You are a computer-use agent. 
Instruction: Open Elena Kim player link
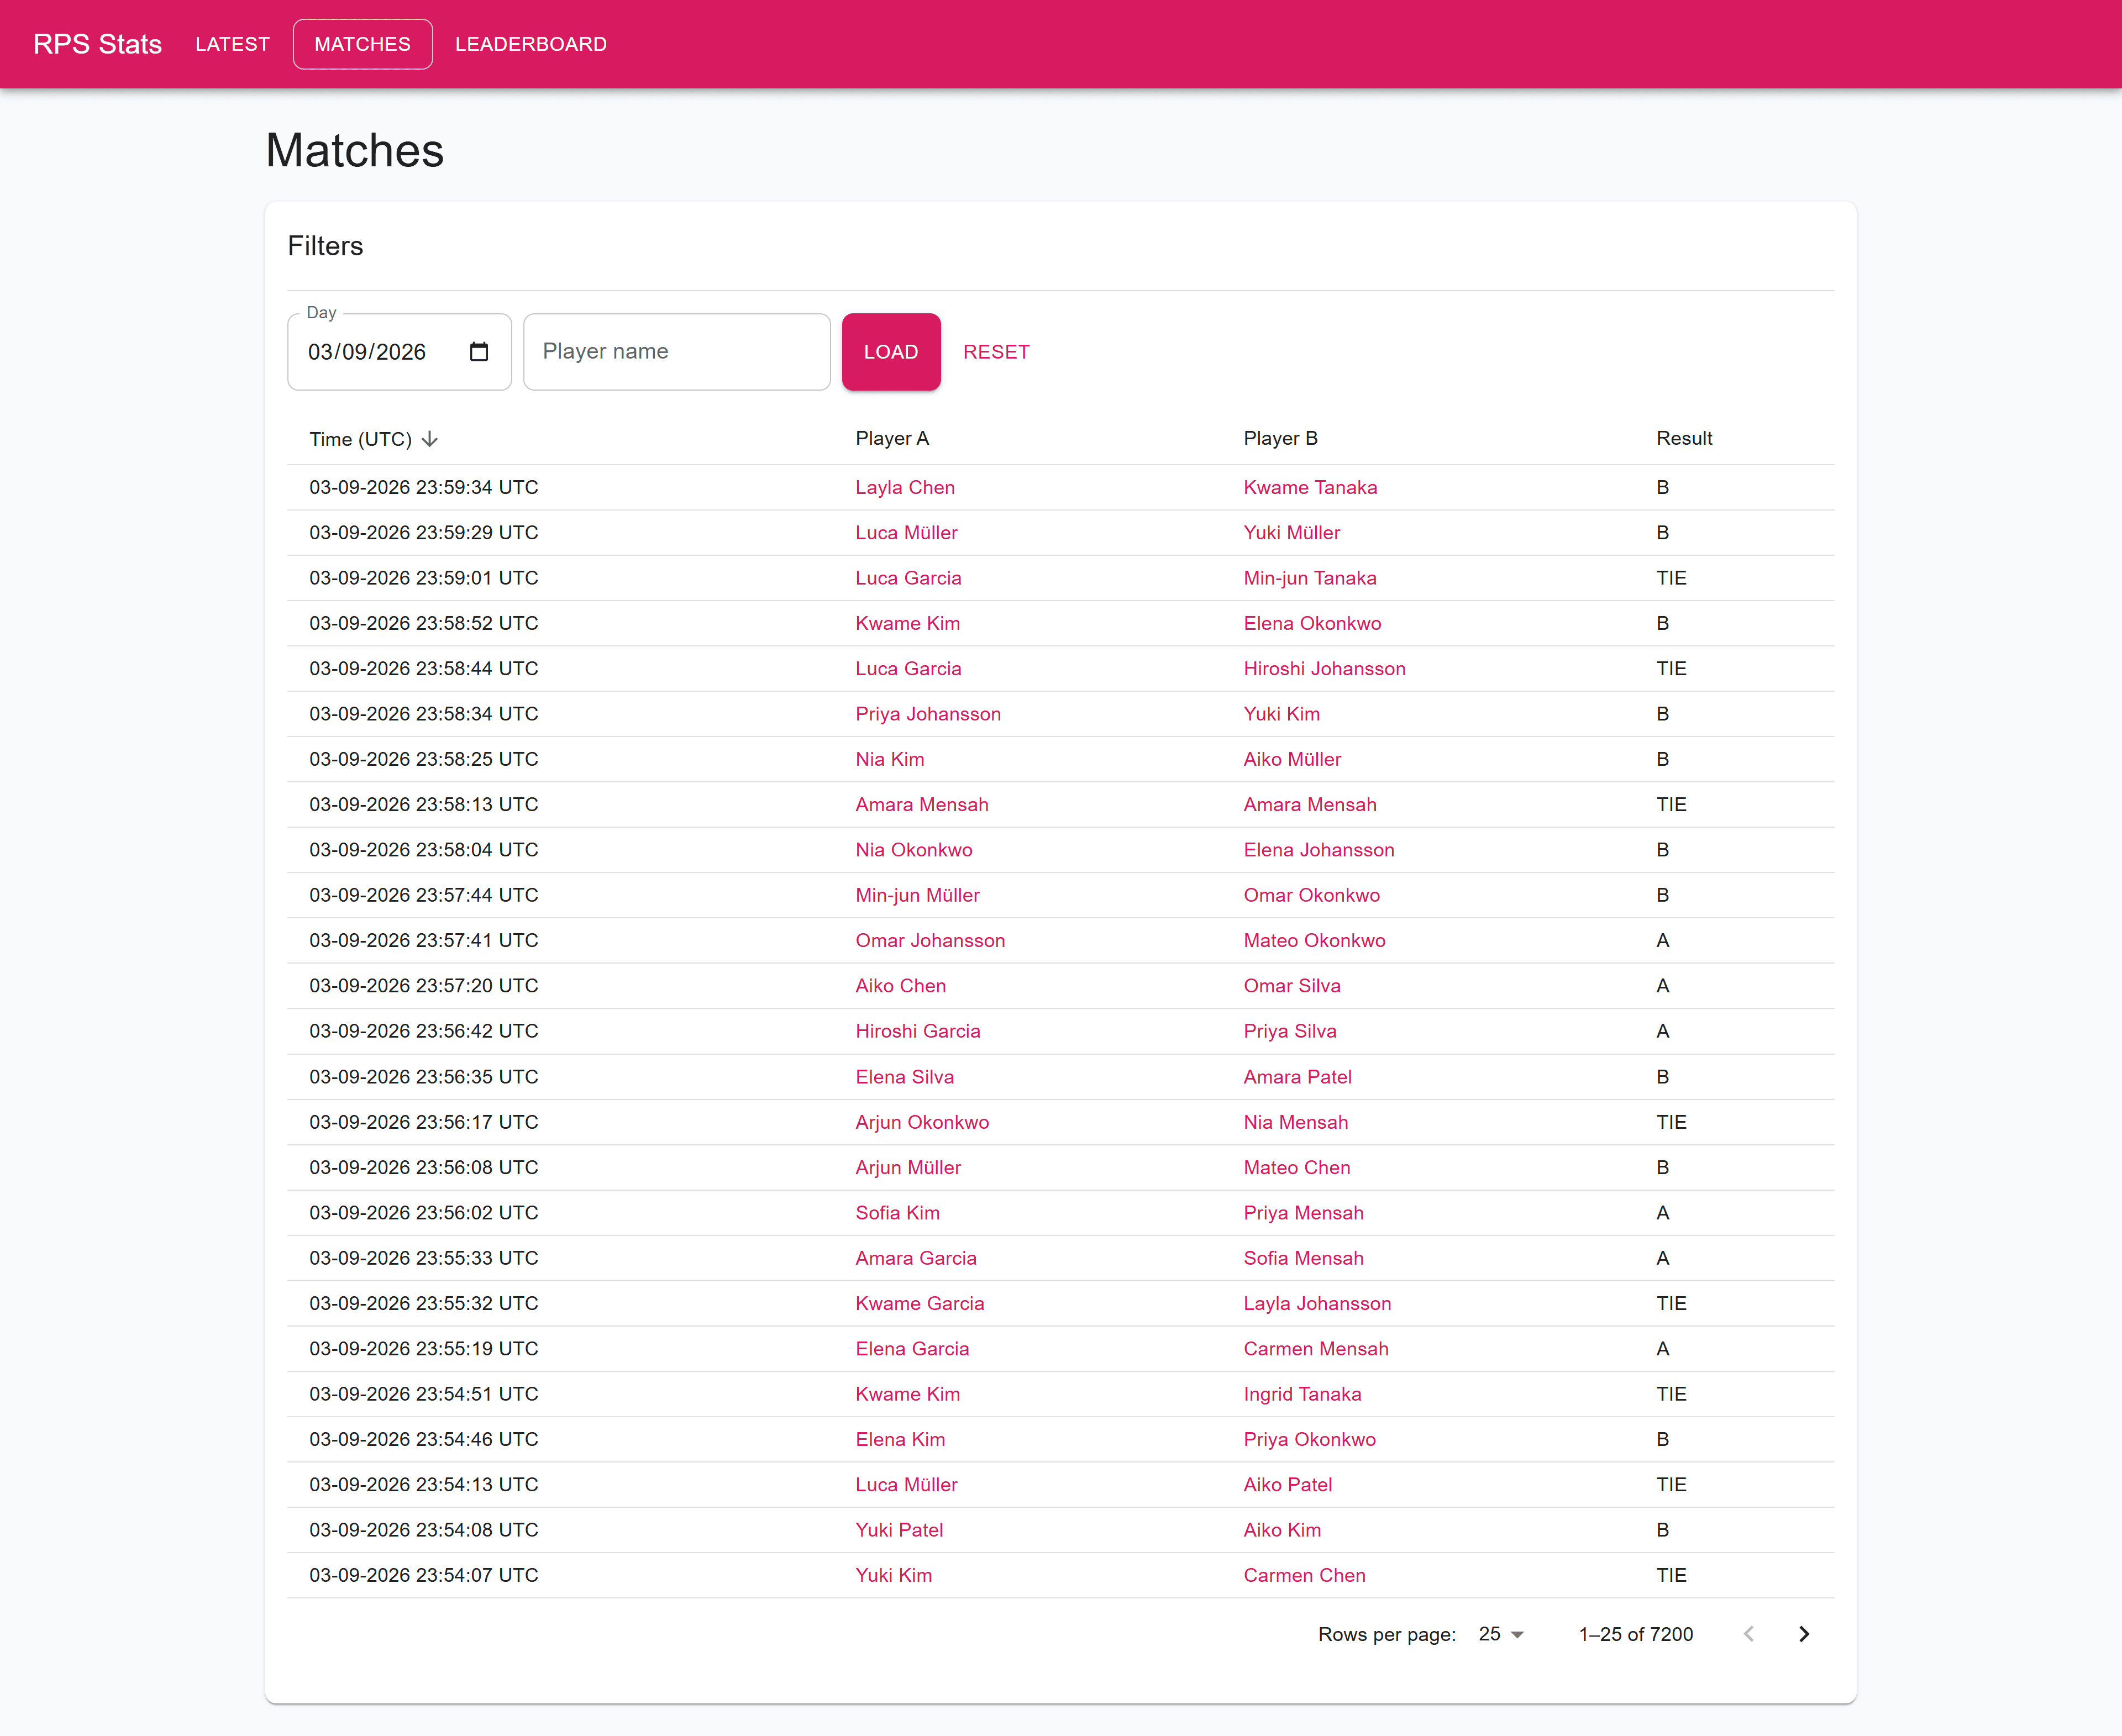coord(900,1439)
